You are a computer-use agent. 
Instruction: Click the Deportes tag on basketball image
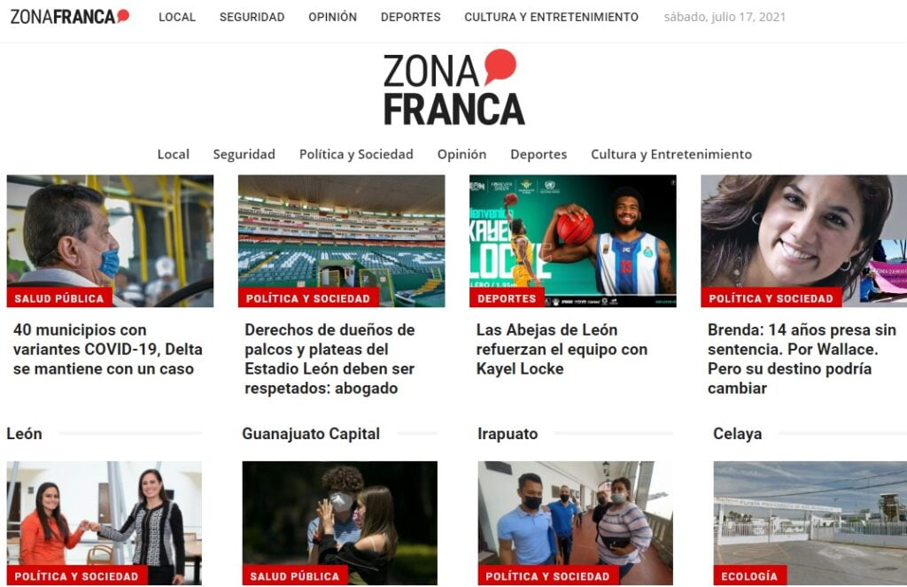pos(506,297)
